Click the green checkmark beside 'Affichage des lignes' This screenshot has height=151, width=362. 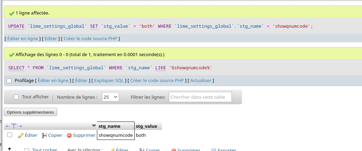(12, 55)
